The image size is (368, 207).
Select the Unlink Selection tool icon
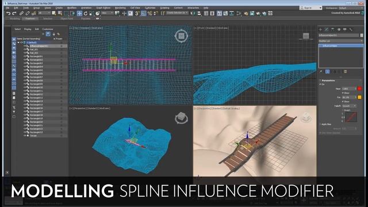[28, 13]
